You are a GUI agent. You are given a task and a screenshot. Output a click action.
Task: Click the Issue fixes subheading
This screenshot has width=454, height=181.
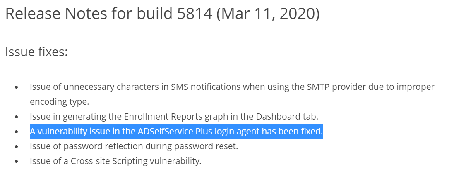coord(36,52)
